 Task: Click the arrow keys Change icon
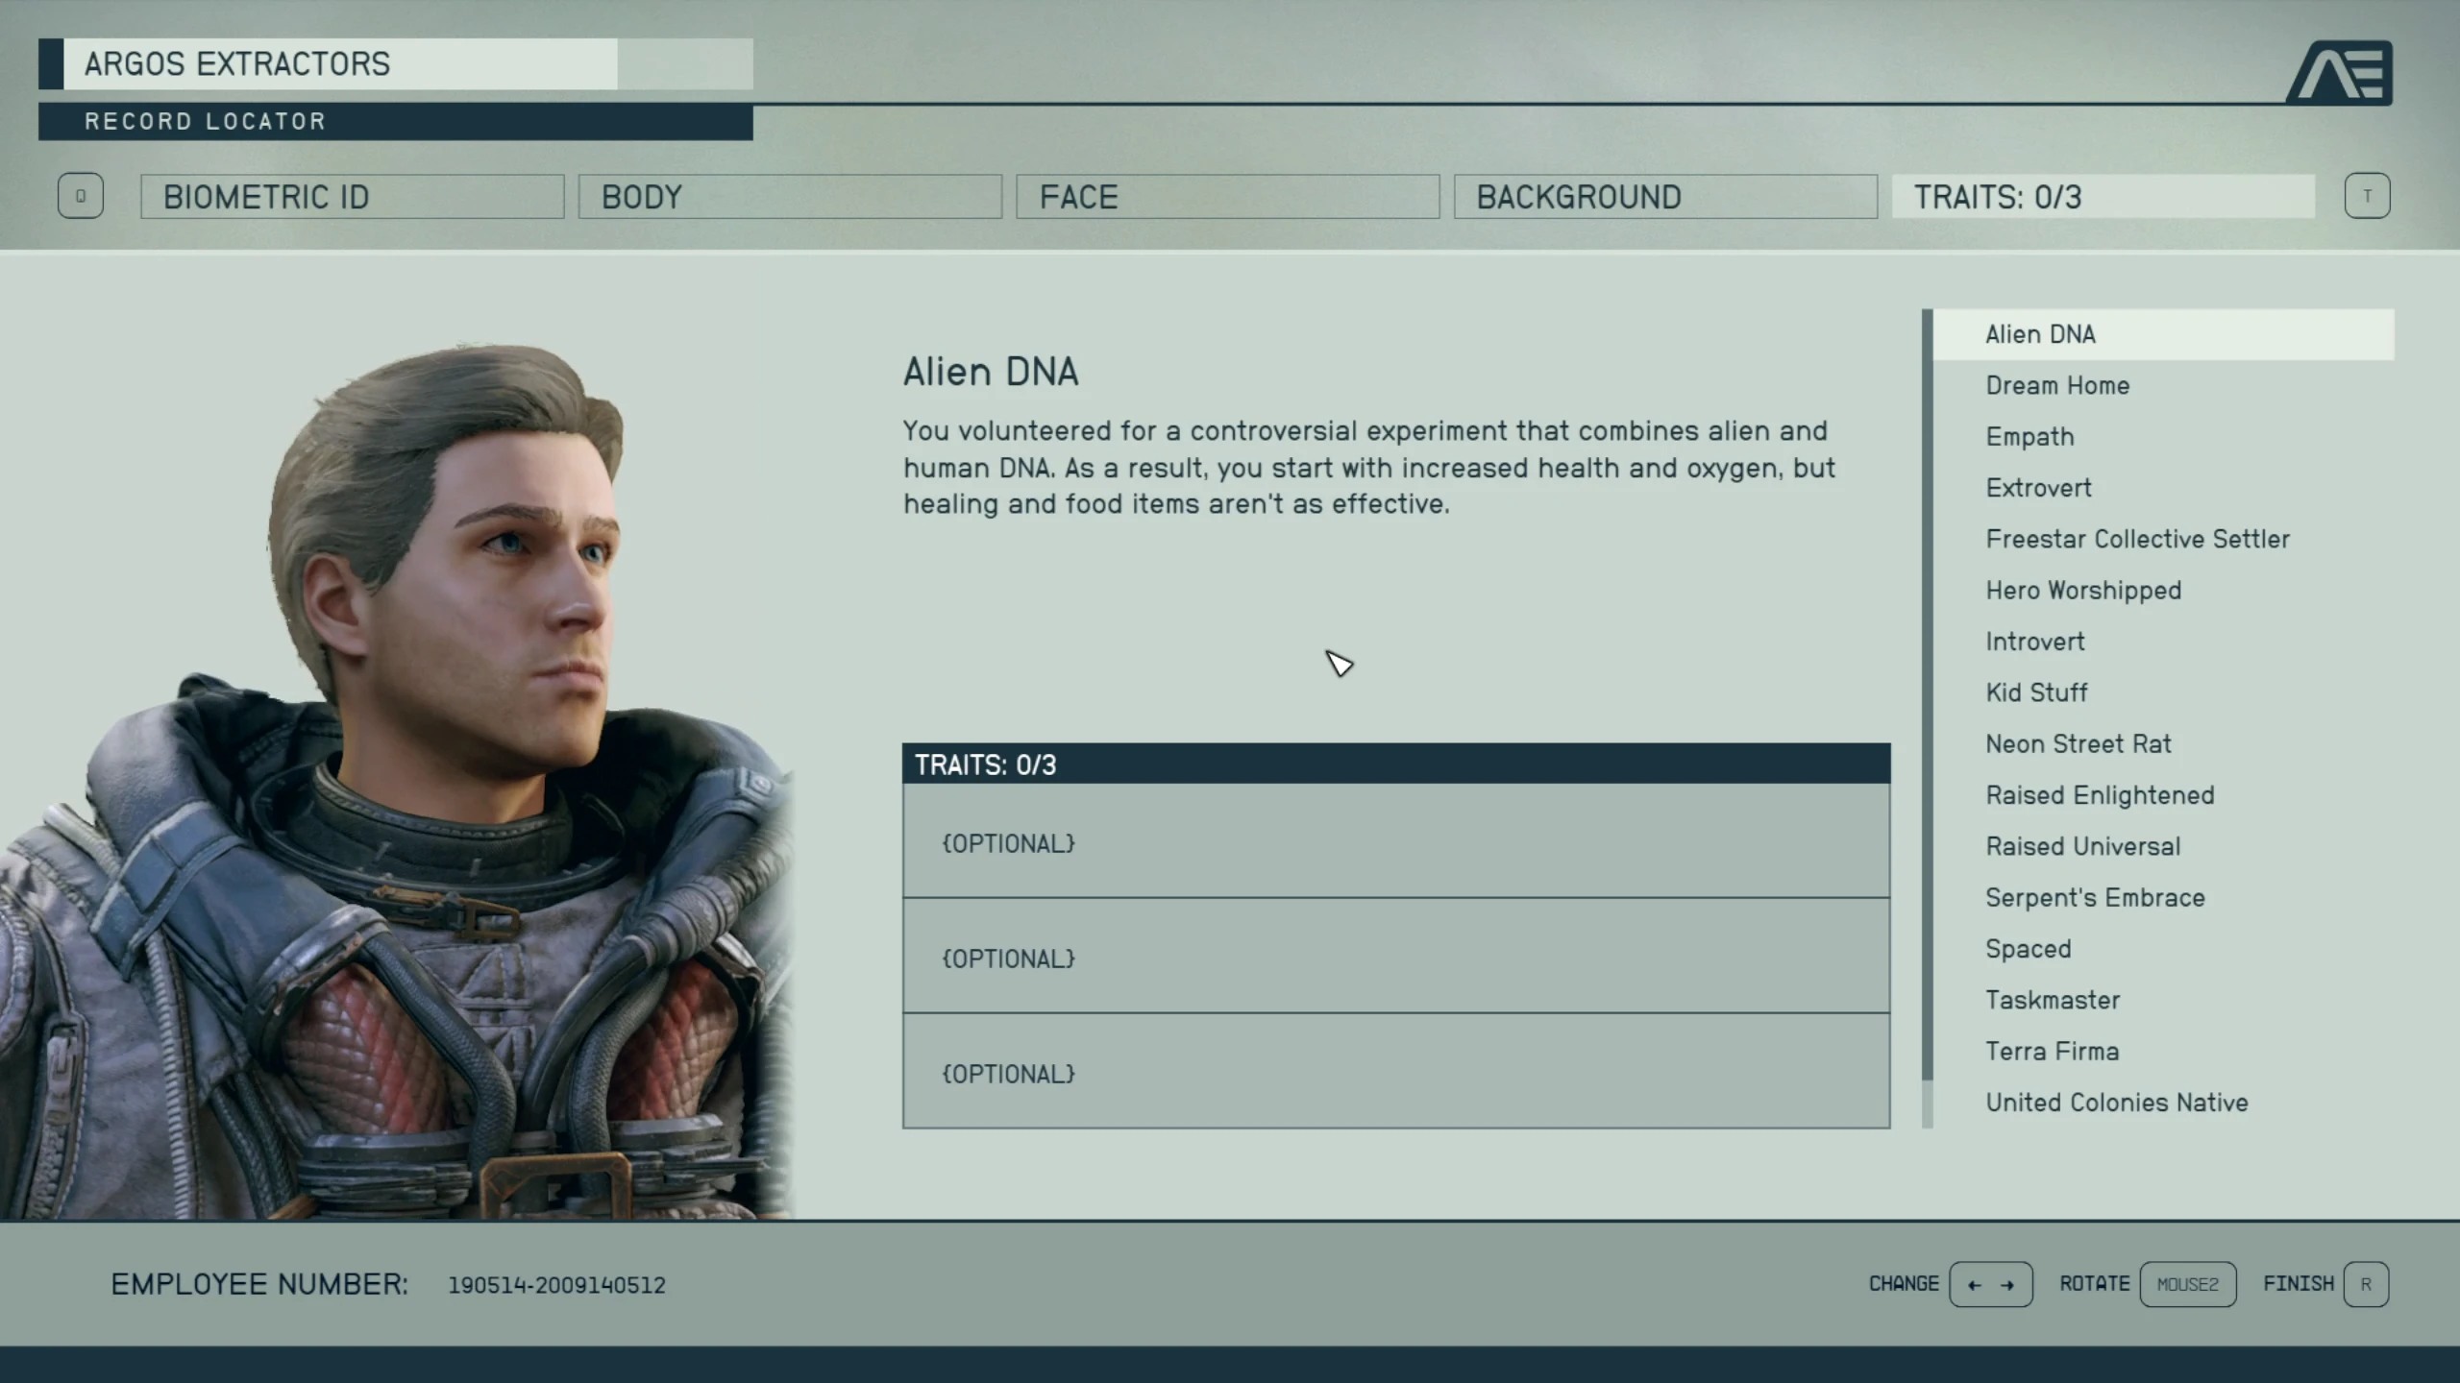1990,1284
